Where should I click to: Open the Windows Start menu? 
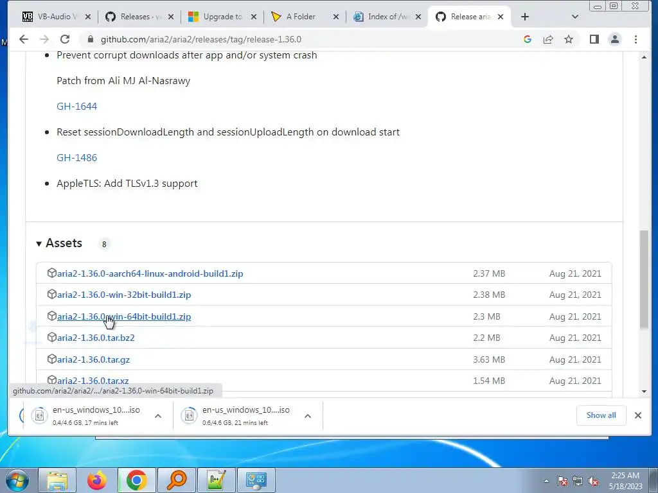pyautogui.click(x=17, y=480)
